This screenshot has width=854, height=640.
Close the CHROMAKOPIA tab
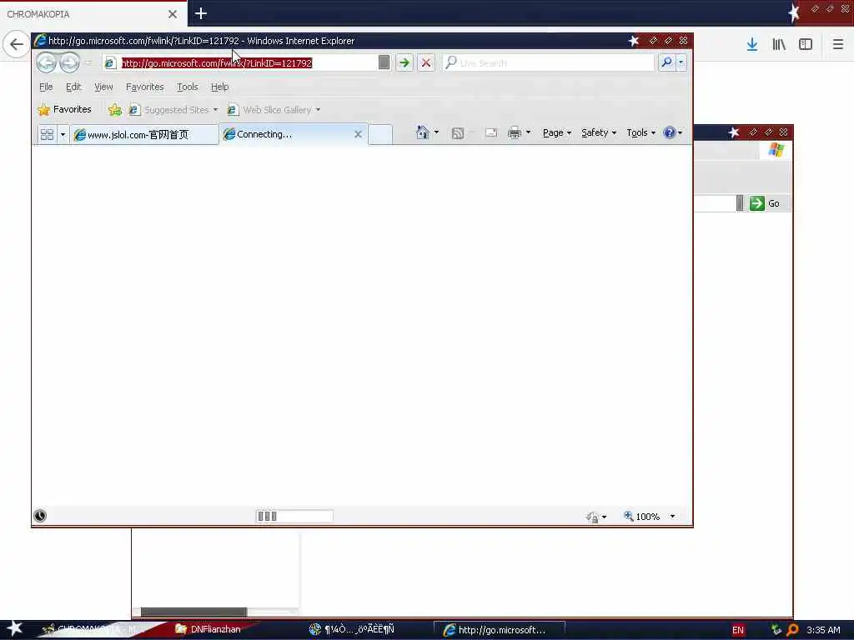point(172,14)
